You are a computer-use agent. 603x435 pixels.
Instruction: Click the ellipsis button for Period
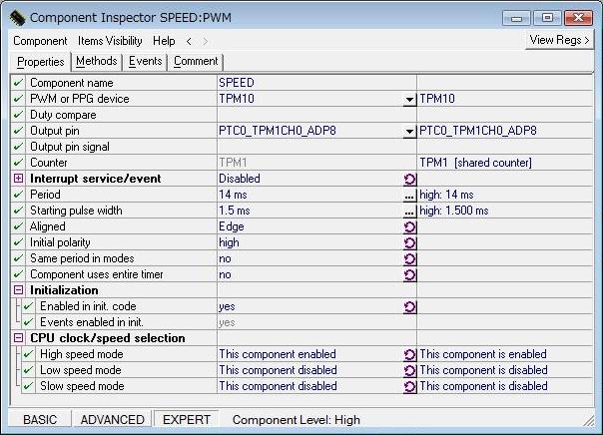click(x=409, y=195)
